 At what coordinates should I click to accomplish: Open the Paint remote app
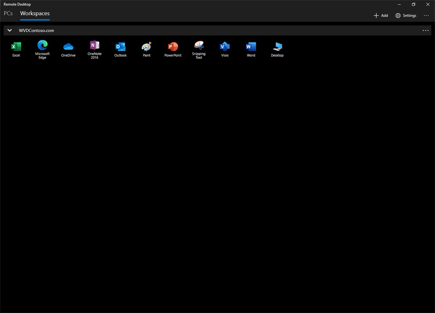pyautogui.click(x=146, y=48)
